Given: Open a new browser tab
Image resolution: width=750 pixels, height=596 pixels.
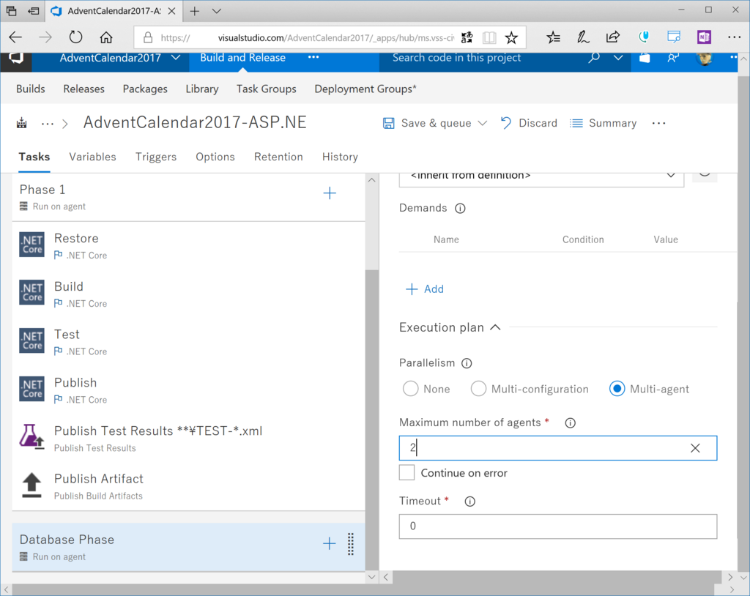Looking at the screenshot, I should [x=194, y=11].
